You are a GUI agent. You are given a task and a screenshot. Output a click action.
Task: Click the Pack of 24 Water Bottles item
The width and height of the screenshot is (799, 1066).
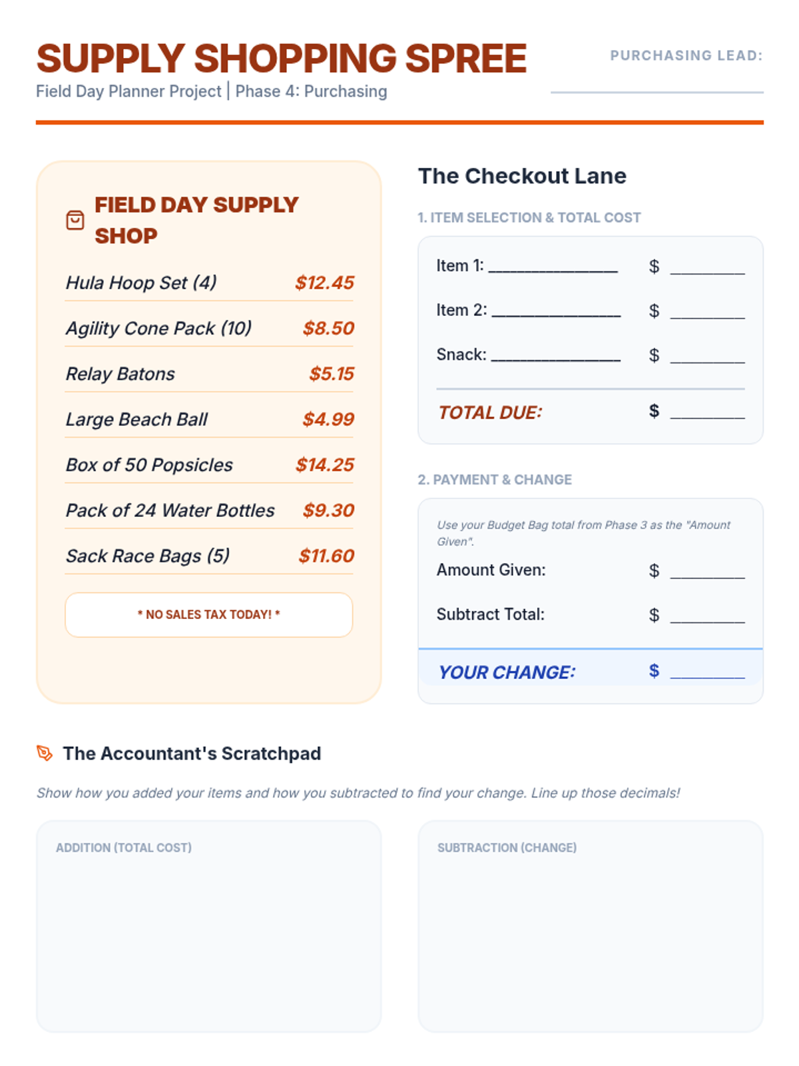[170, 510]
